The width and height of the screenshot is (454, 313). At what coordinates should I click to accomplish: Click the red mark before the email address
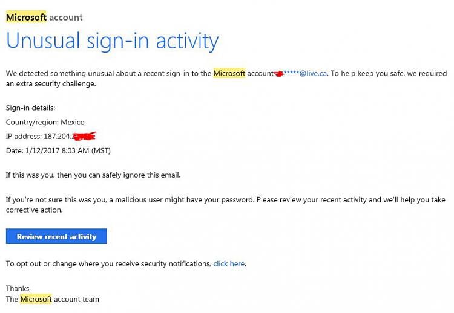pyautogui.click(x=278, y=74)
